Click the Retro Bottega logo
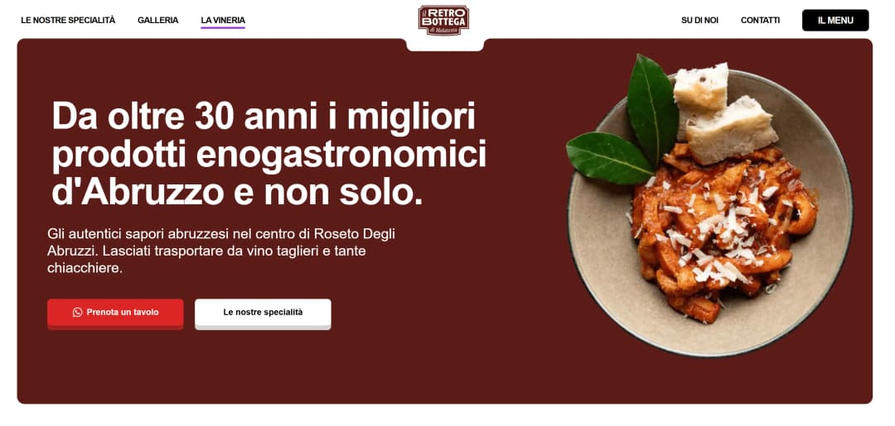The image size is (895, 426). click(443, 21)
